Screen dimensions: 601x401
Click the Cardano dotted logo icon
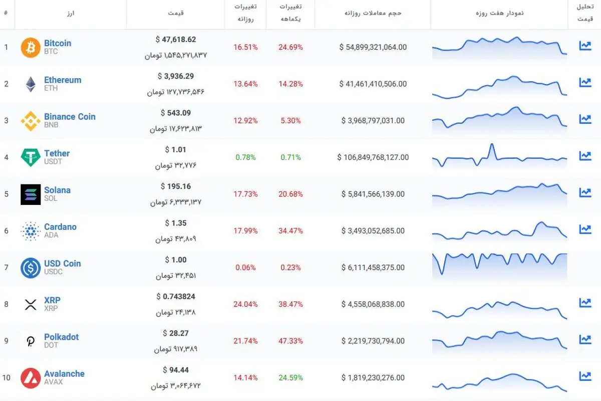31,231
